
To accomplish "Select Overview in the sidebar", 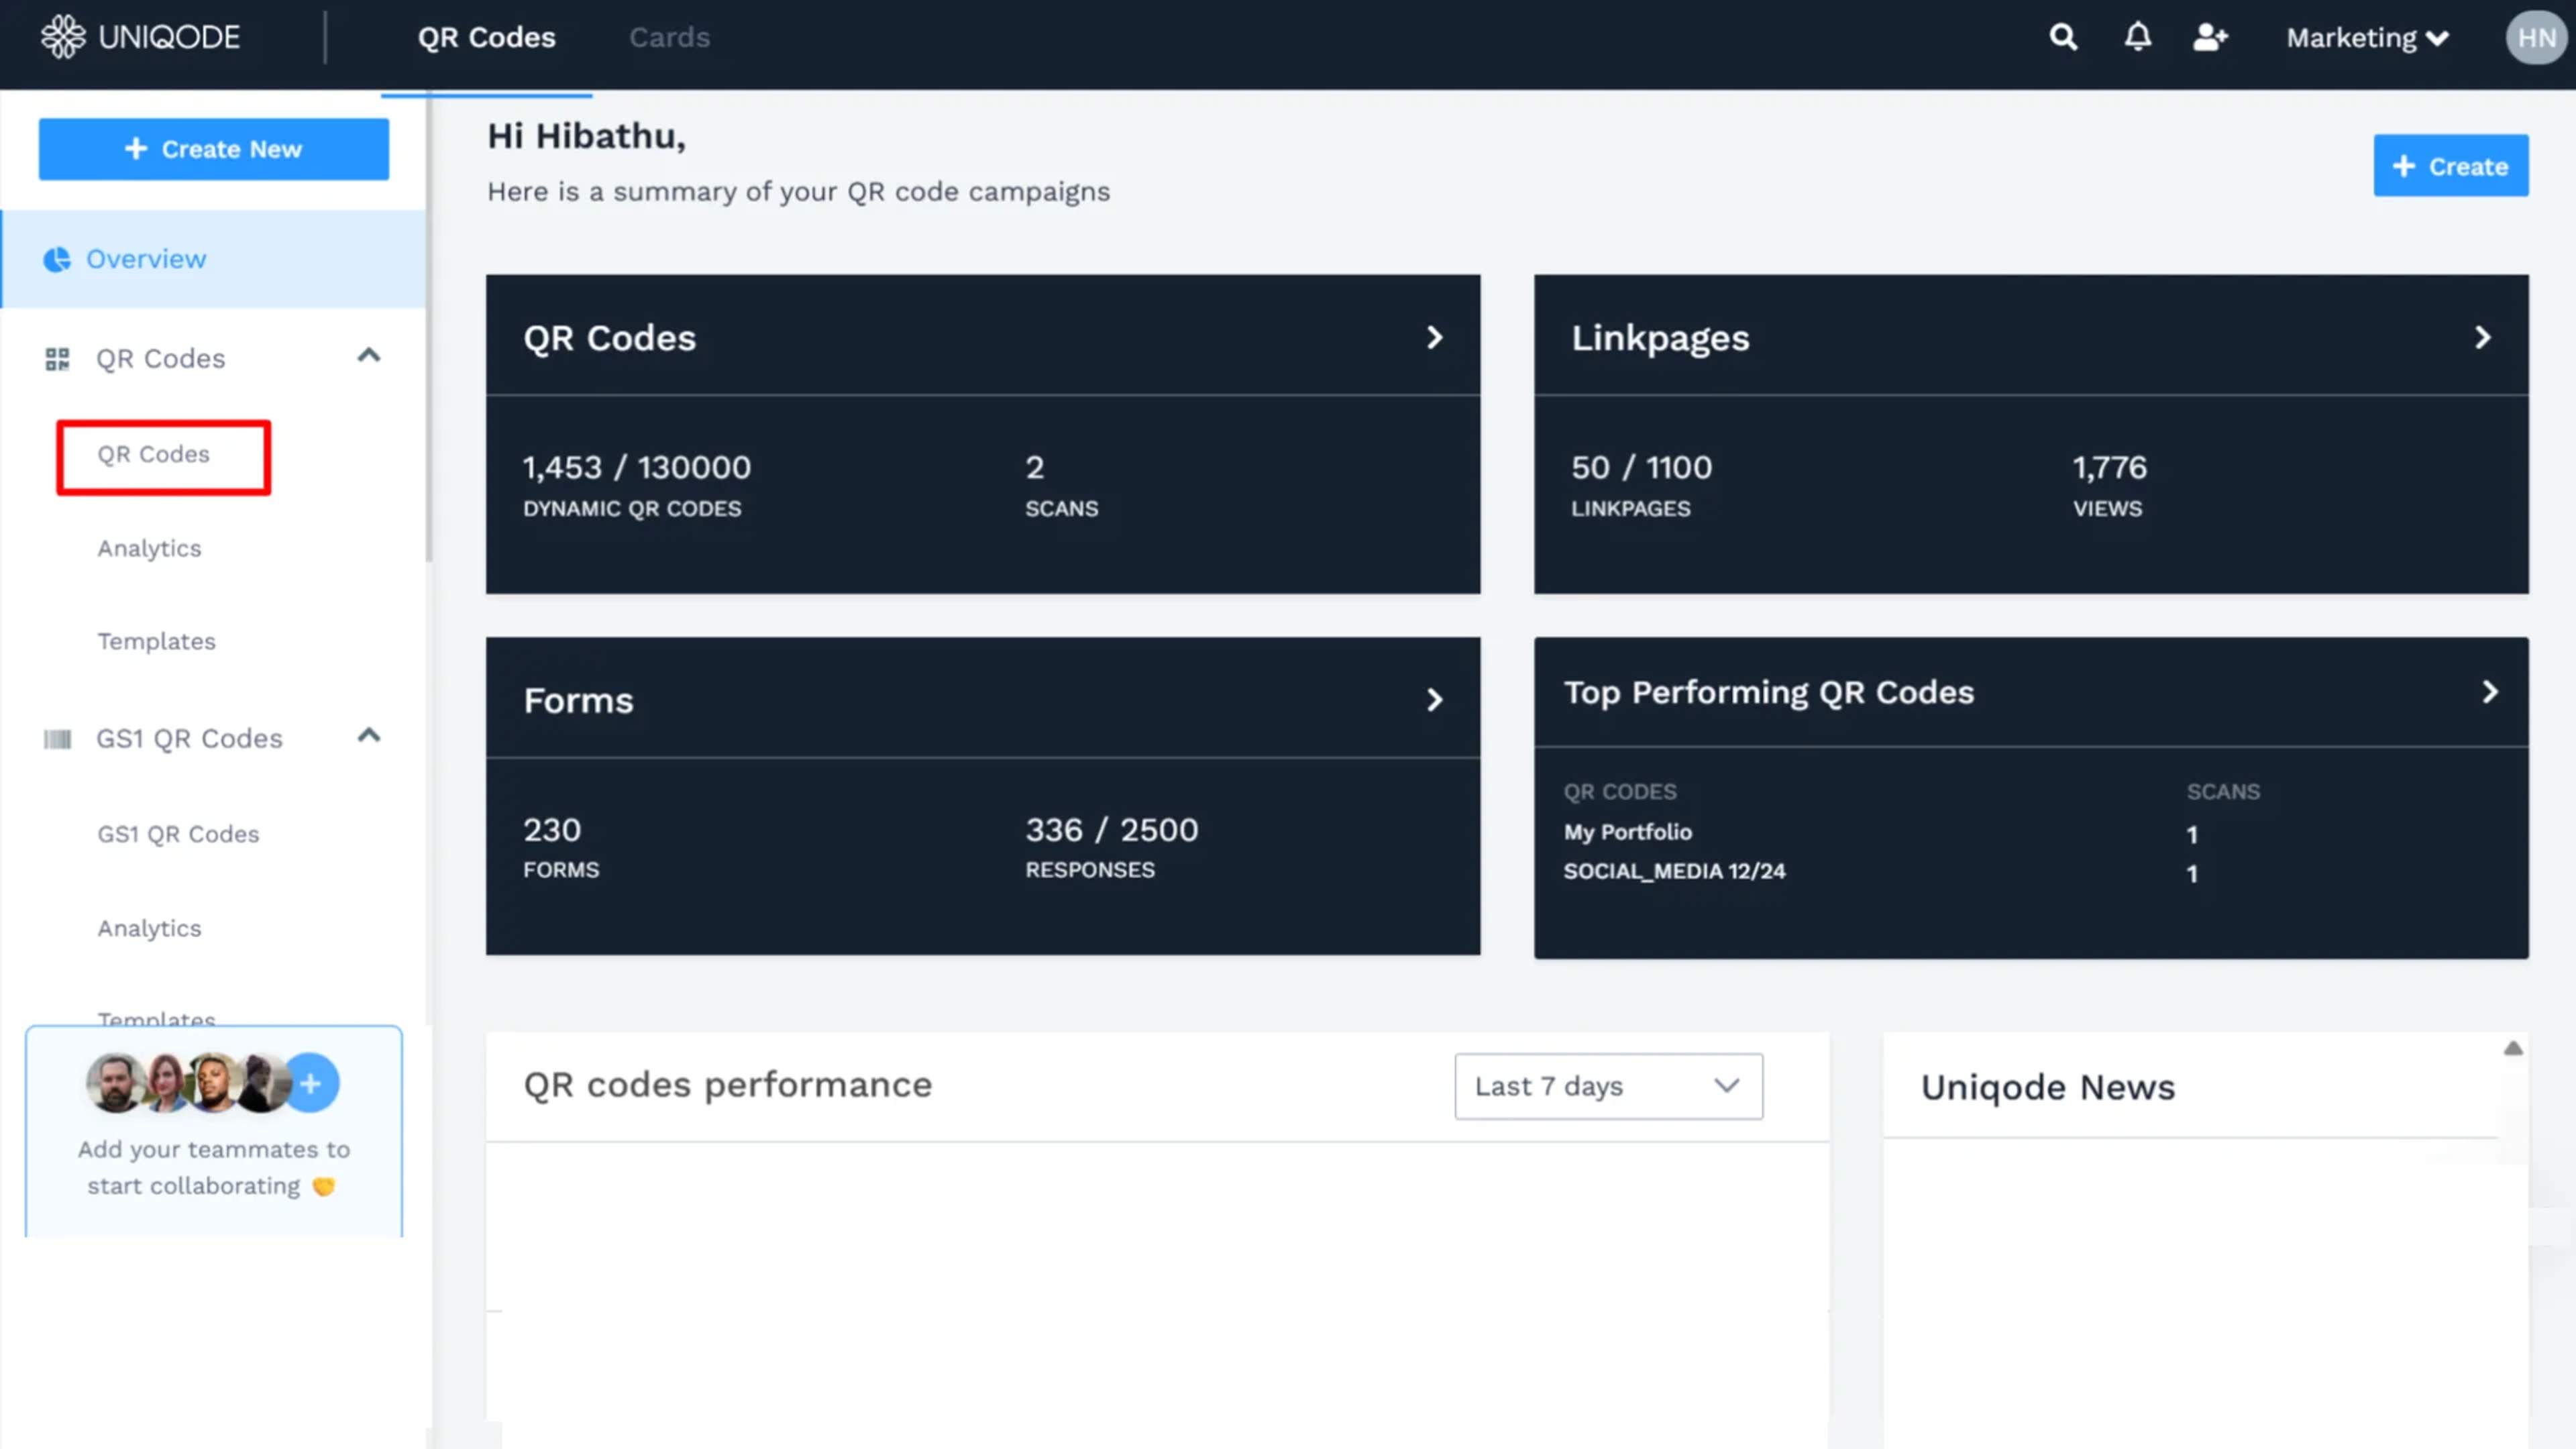I will [214, 259].
